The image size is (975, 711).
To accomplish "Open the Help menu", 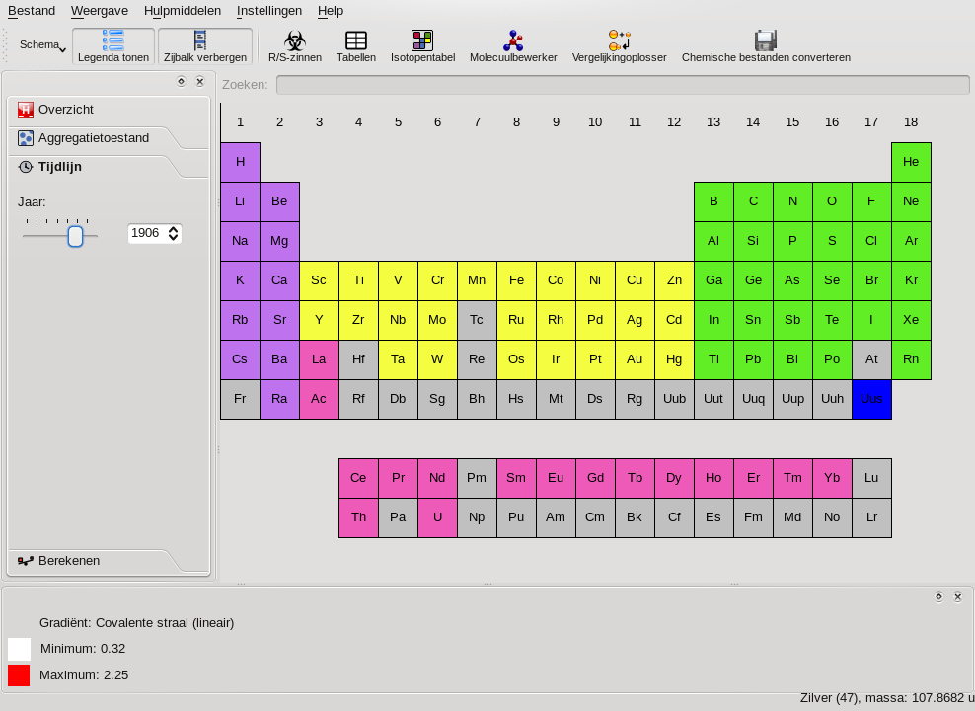I will 331,11.
